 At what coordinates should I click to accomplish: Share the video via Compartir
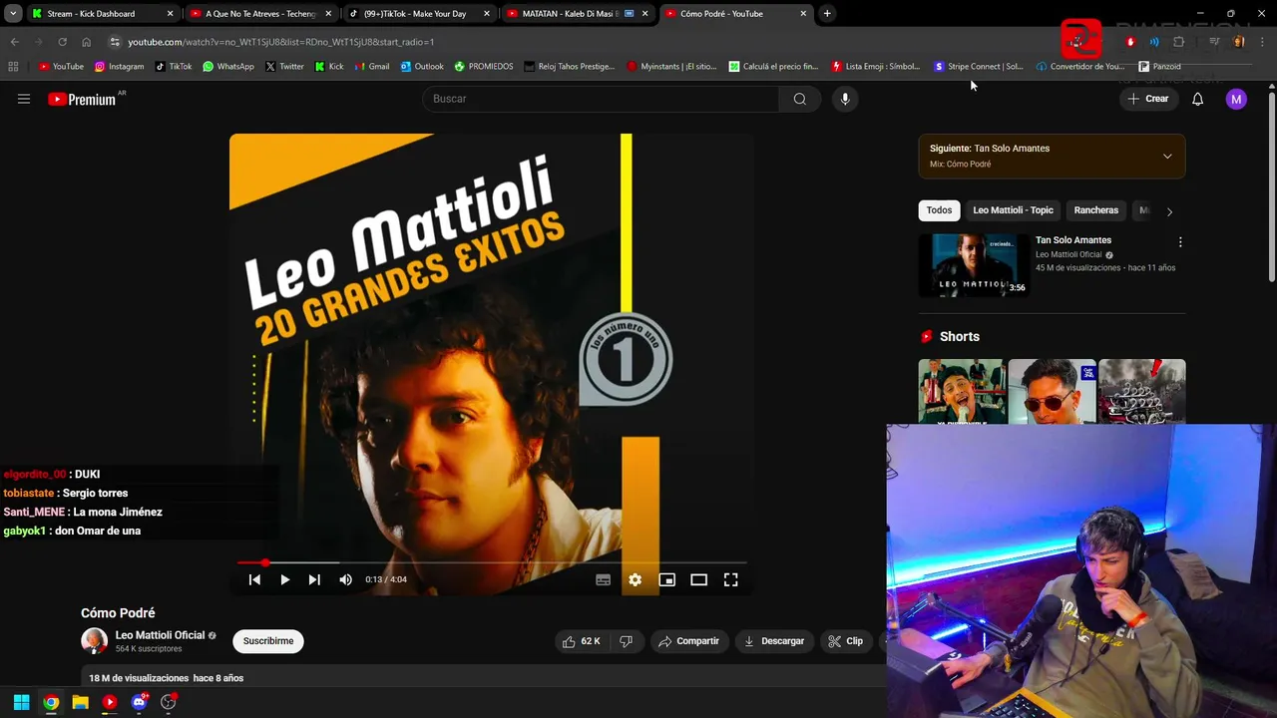tap(688, 641)
